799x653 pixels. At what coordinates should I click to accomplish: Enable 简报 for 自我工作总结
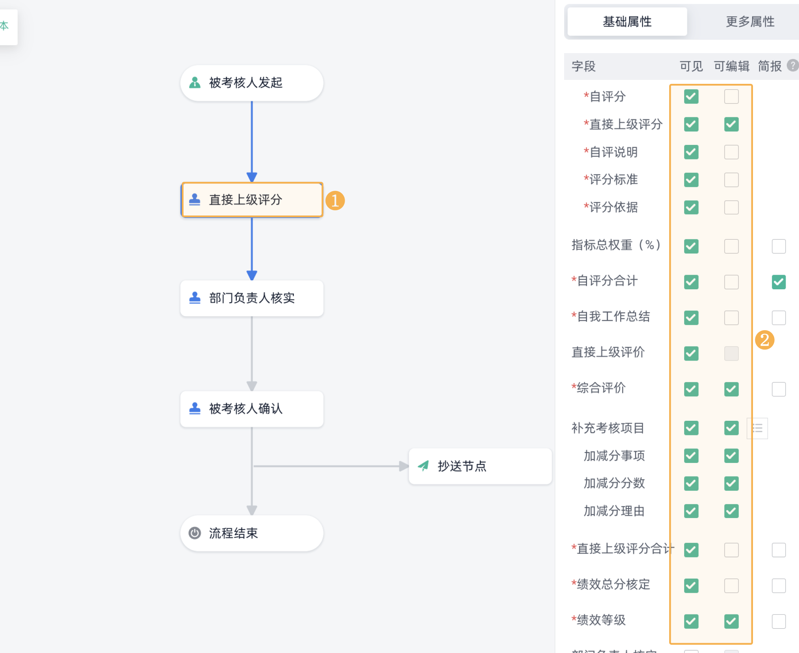point(779,318)
